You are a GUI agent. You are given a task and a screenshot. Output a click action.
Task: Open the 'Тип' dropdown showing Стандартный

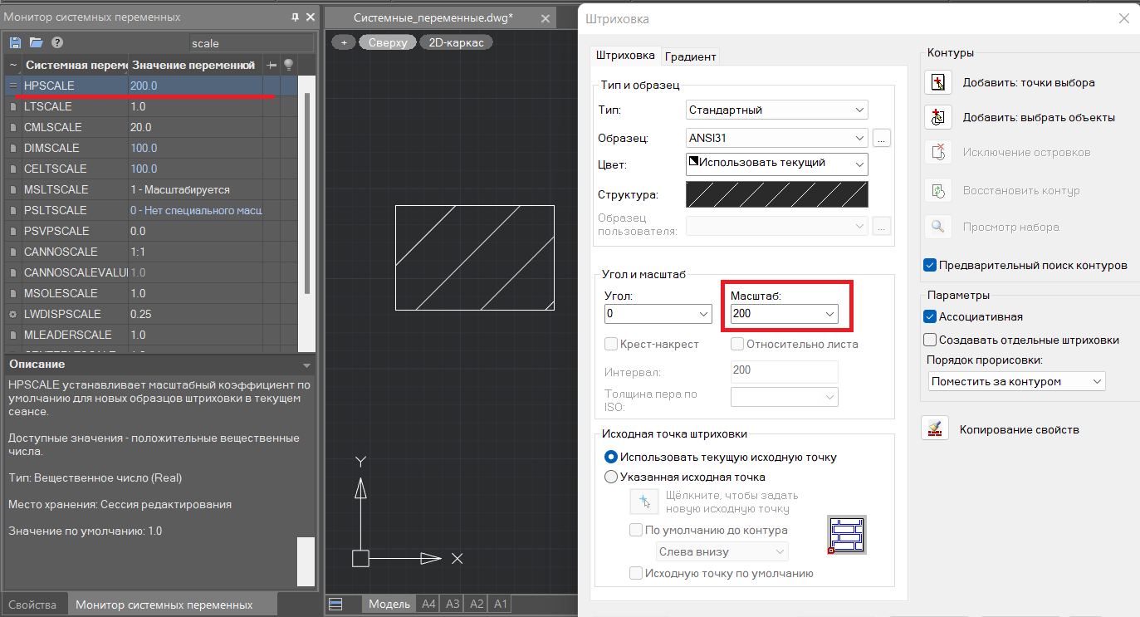click(777, 110)
